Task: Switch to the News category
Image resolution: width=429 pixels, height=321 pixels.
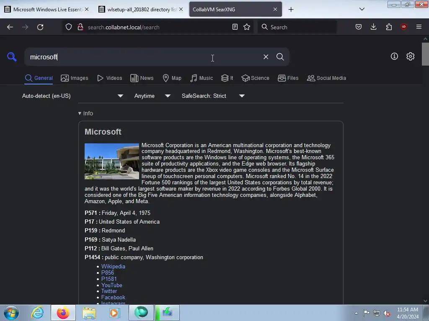Action: pos(142,78)
